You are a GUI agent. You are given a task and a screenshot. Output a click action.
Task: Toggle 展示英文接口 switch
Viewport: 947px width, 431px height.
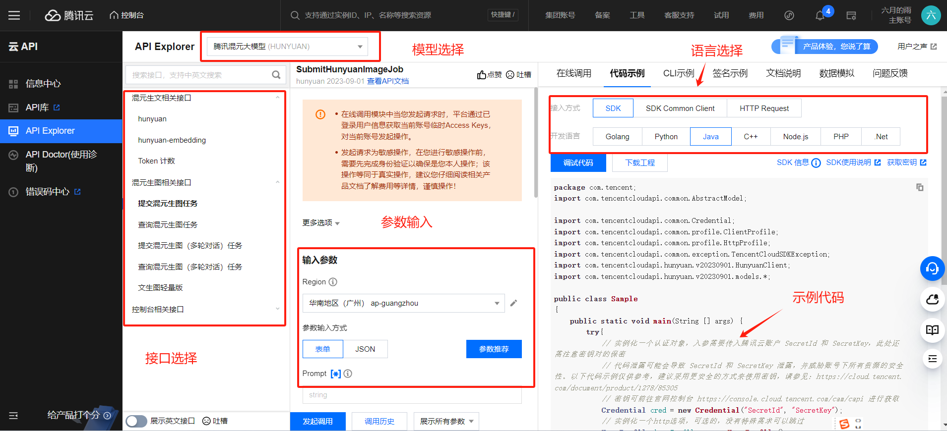pos(136,421)
